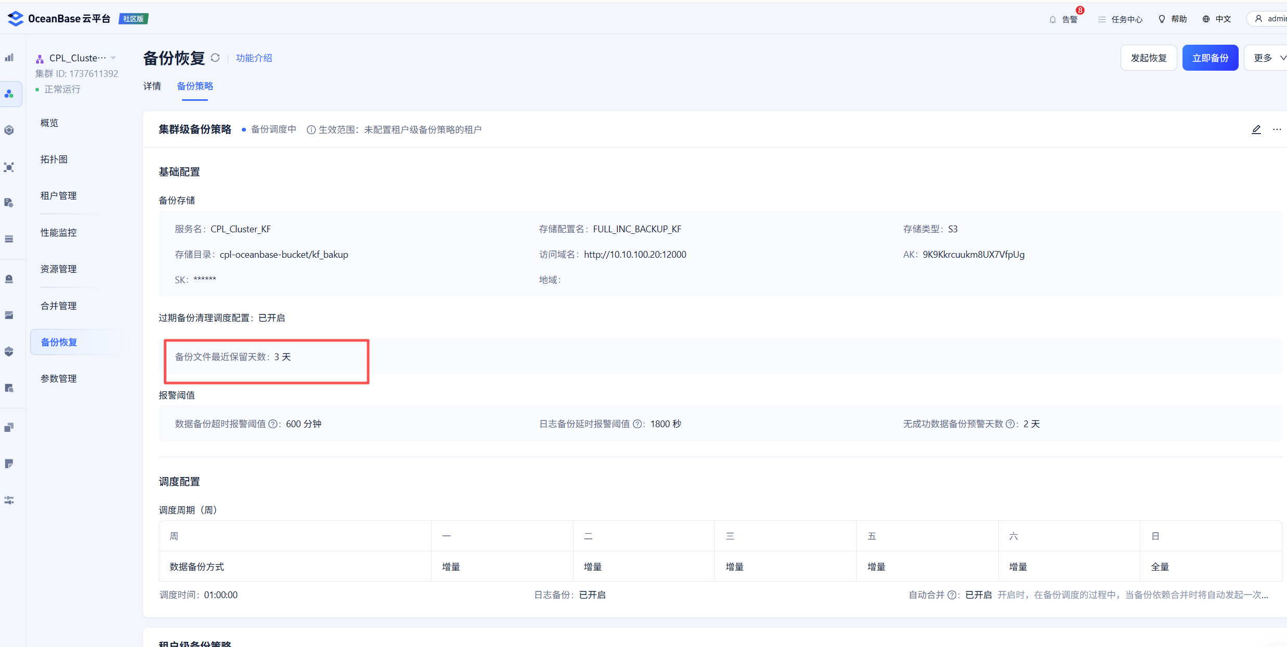Click the question mark beside 数据备份超时报警阈值
This screenshot has width=1287, height=647.
click(272, 424)
